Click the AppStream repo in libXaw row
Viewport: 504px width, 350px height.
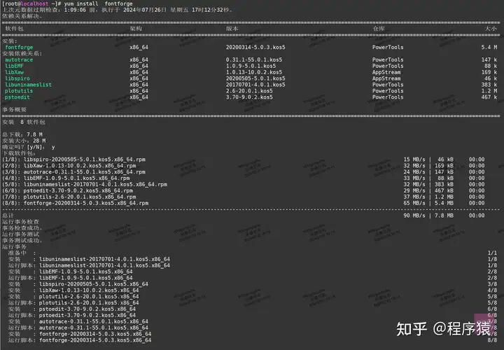point(386,72)
